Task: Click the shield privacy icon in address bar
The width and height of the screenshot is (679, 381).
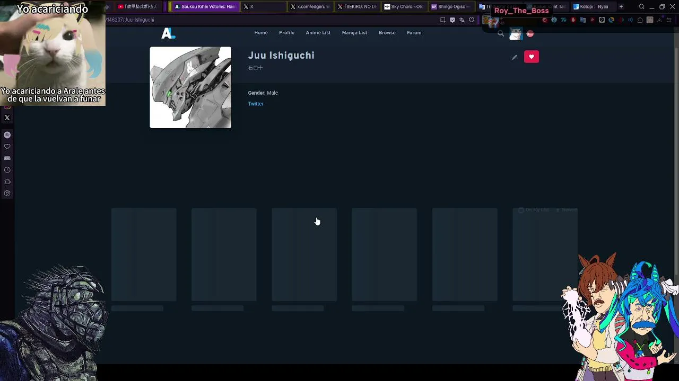Action: tap(452, 20)
